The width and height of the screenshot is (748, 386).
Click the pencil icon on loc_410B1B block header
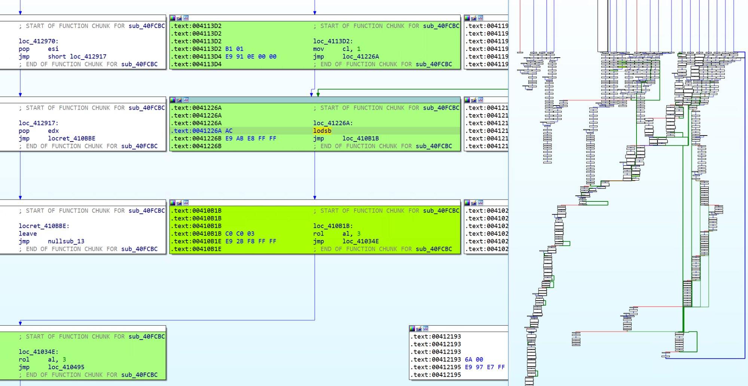tap(179, 203)
